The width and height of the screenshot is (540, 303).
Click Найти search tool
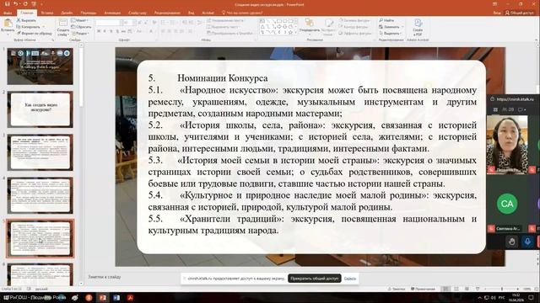[x=386, y=20]
